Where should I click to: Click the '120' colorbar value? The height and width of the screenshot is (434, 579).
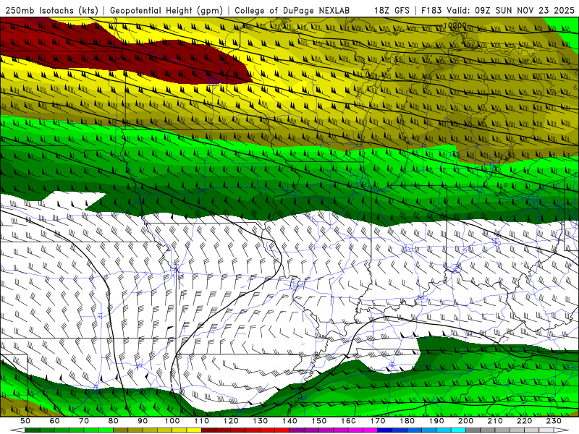click(231, 421)
